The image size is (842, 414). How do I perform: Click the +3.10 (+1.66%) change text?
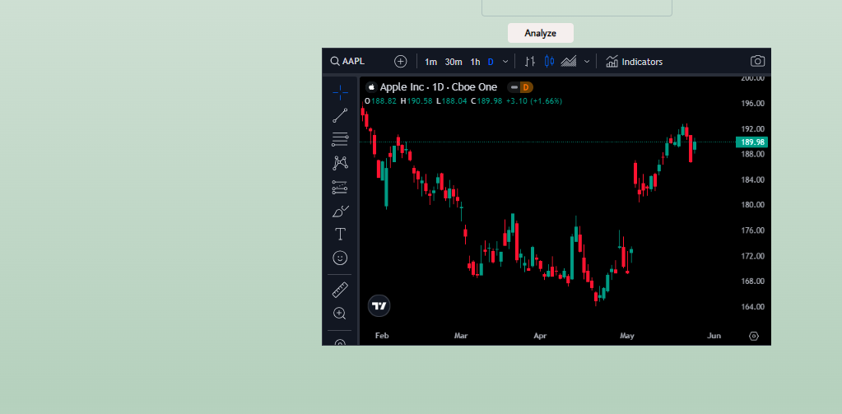(x=534, y=101)
